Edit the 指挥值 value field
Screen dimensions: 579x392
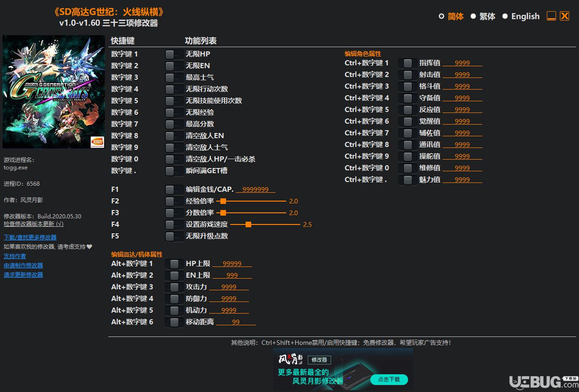[x=462, y=63]
